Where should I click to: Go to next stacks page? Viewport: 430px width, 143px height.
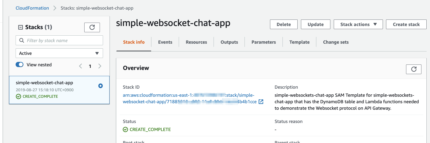click(x=100, y=66)
